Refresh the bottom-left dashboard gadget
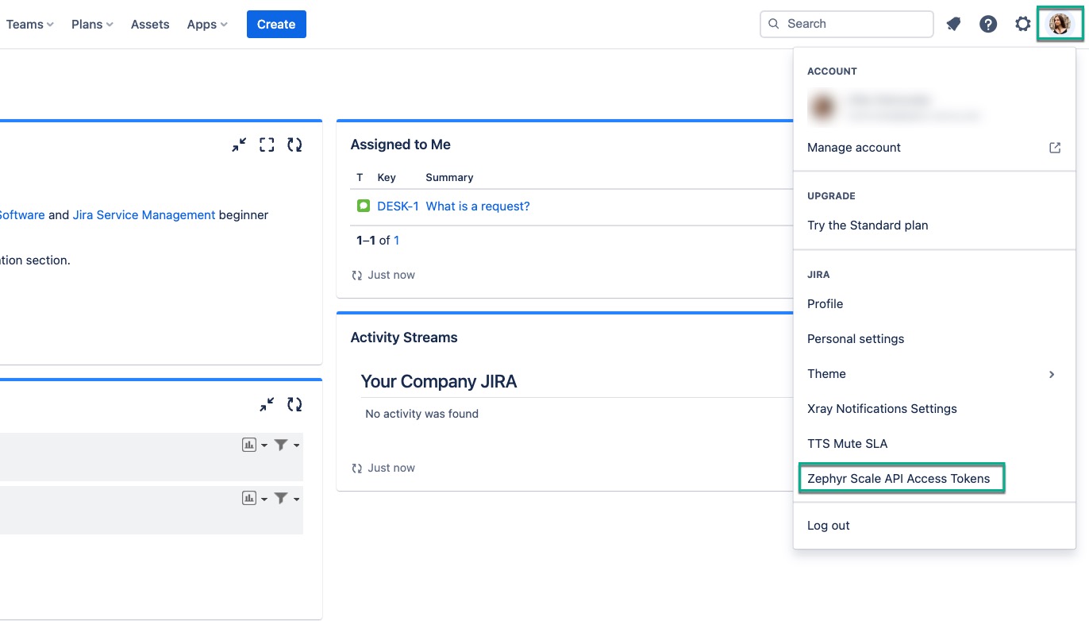1089x621 pixels. pyautogui.click(x=294, y=404)
